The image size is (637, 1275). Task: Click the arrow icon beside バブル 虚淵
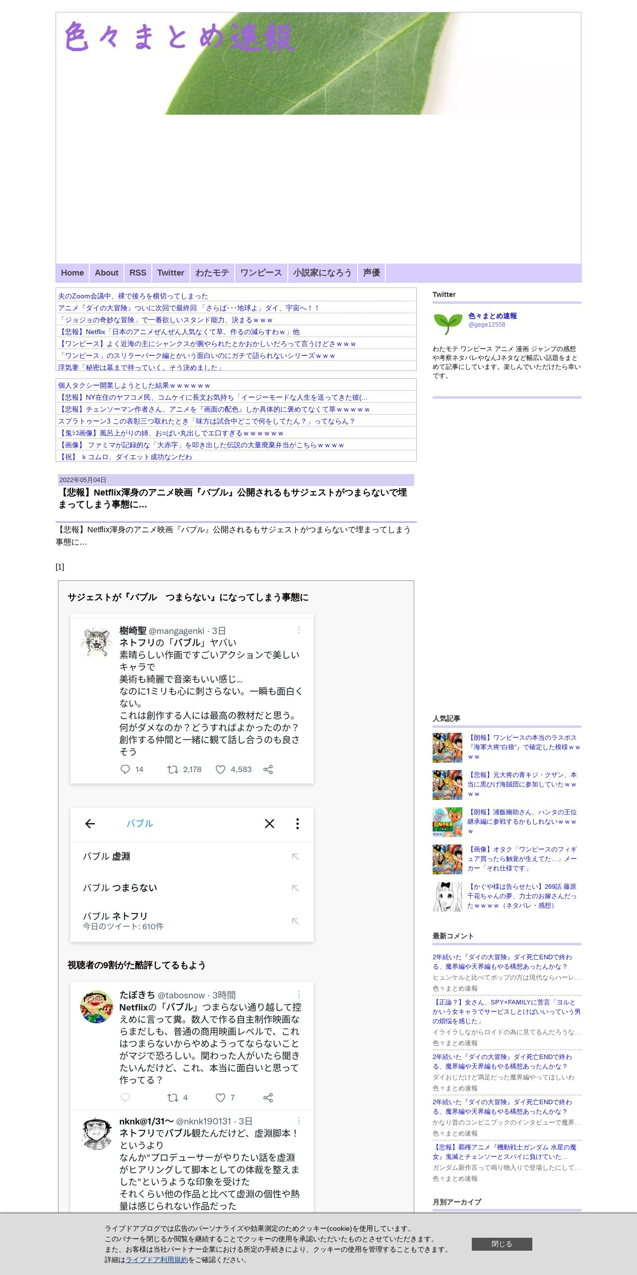tap(295, 856)
